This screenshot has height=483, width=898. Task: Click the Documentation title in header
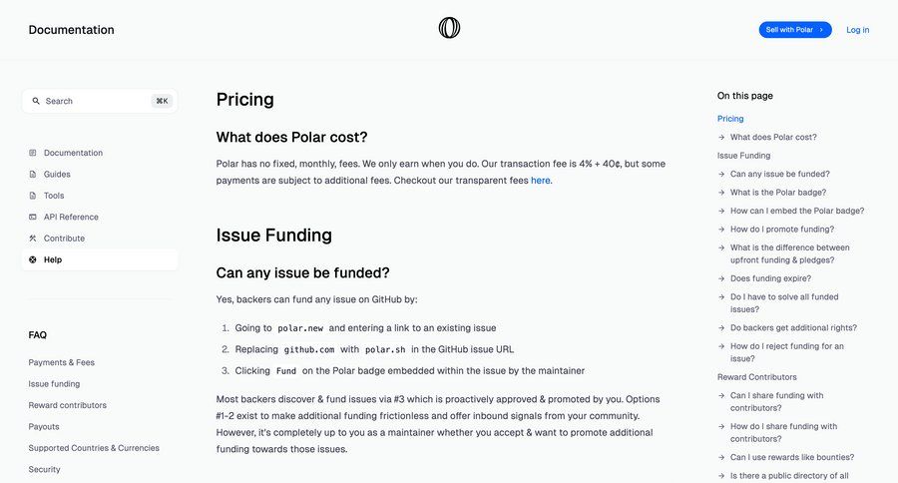click(x=71, y=30)
